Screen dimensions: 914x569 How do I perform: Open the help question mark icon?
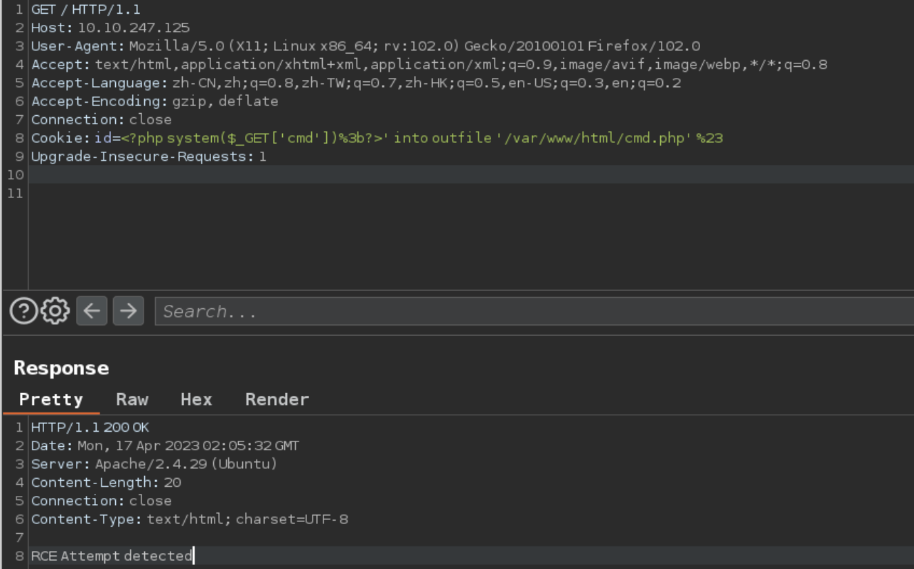23,311
